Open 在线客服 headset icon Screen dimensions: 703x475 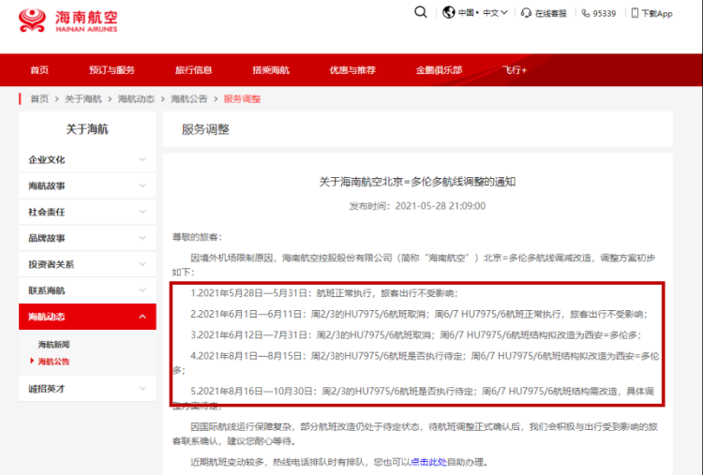(526, 13)
